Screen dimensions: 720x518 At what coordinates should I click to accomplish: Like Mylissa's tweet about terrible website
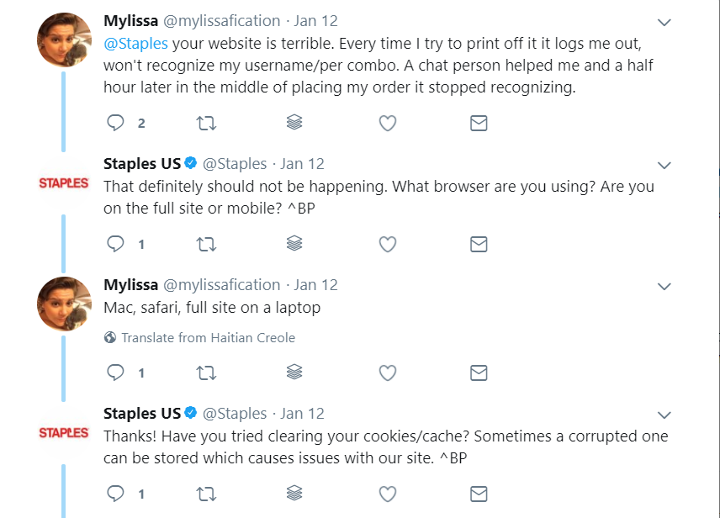tap(388, 123)
